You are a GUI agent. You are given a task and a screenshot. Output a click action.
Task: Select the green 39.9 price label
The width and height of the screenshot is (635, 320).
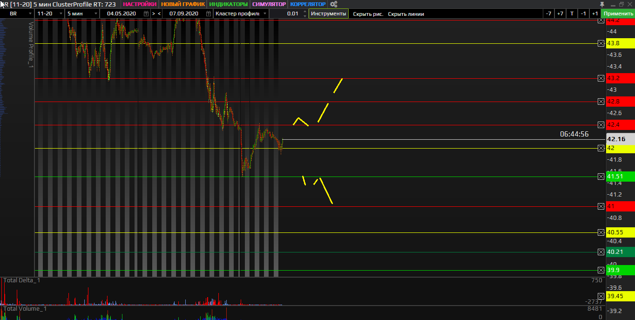(x=620, y=270)
